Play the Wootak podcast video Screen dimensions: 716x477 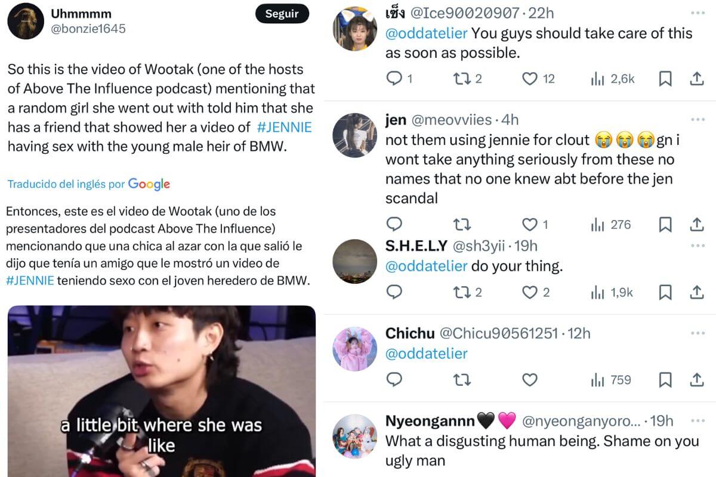tap(161, 391)
